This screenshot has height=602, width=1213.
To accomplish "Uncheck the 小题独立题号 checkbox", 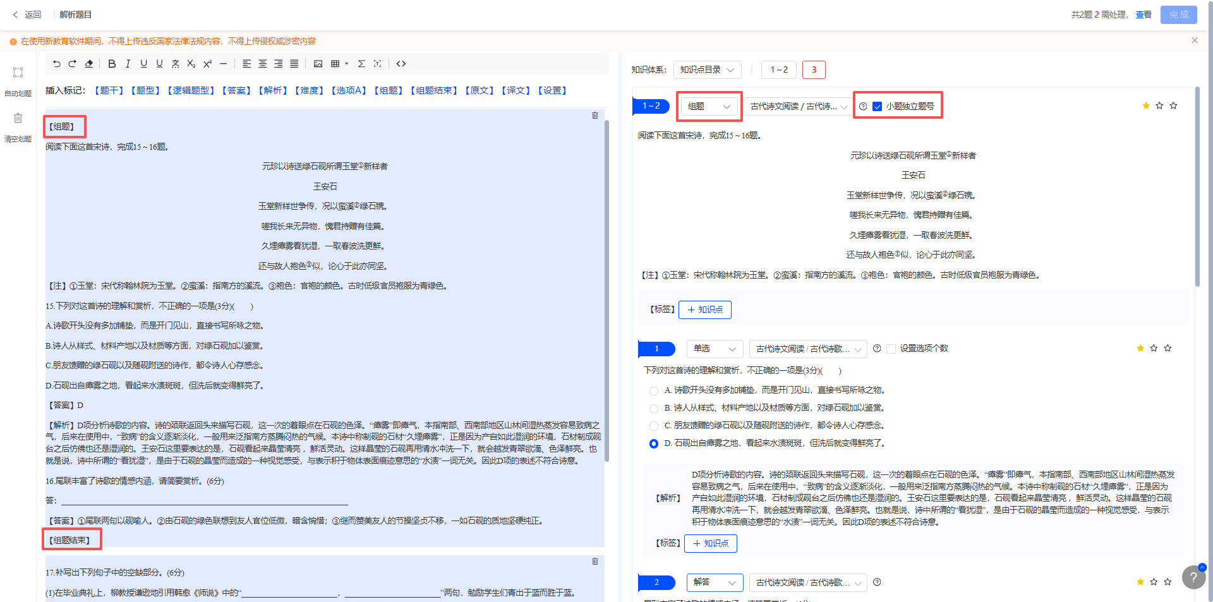I will pyautogui.click(x=877, y=106).
